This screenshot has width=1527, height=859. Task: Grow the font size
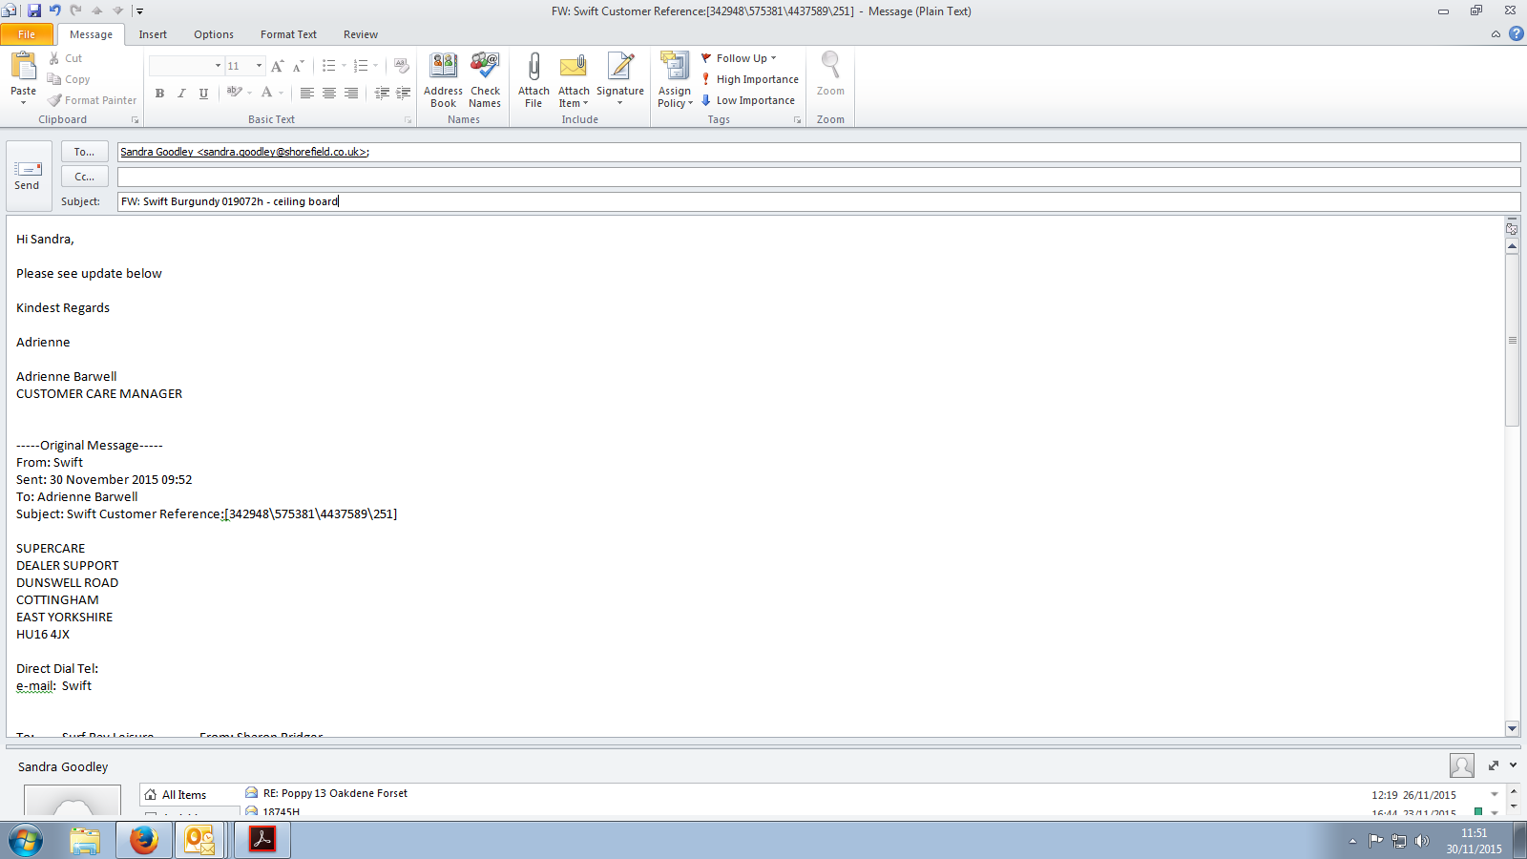277,66
